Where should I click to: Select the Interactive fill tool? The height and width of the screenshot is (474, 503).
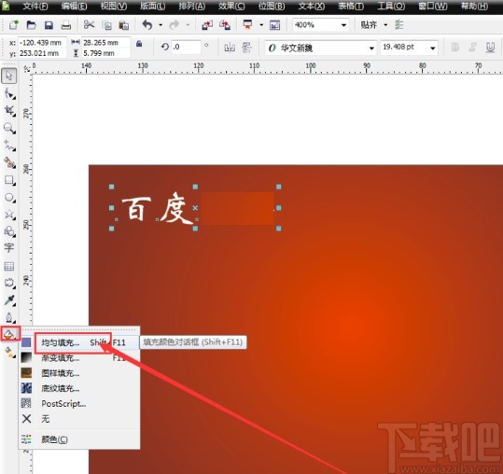click(9, 352)
